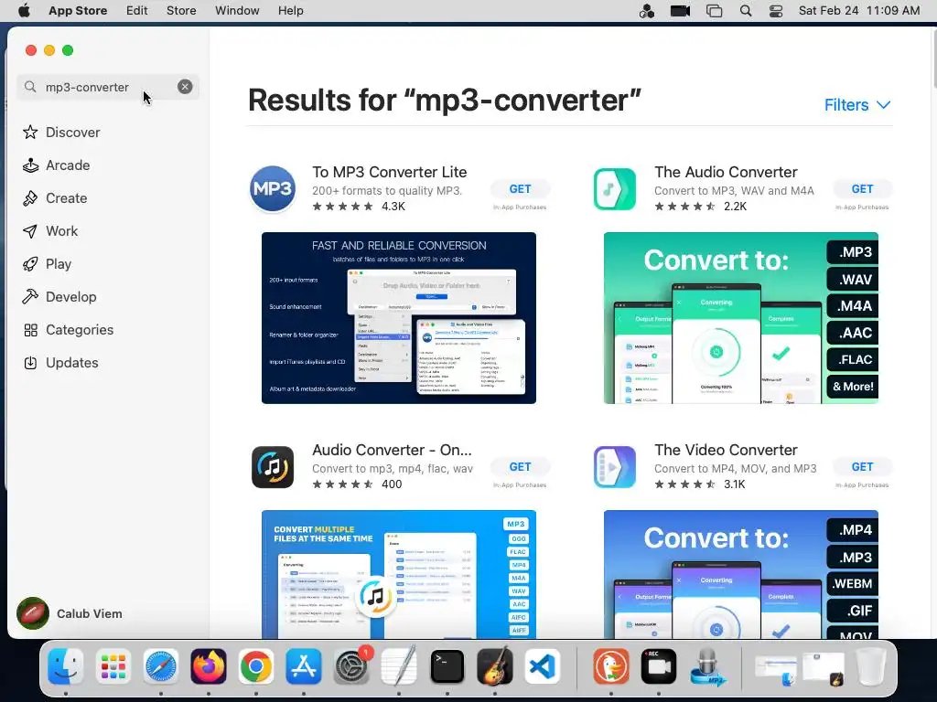Open Control Center in menu bar
This screenshot has width=937, height=702.
(776, 11)
